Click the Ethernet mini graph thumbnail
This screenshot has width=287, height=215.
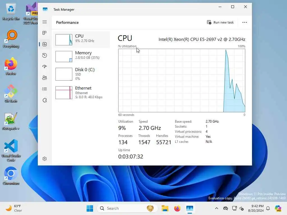[x=64, y=93]
